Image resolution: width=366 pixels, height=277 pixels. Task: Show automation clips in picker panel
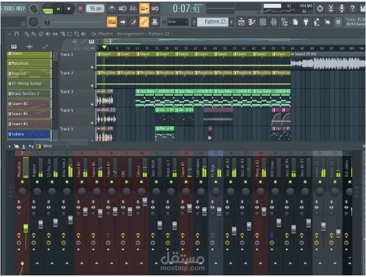point(45,47)
